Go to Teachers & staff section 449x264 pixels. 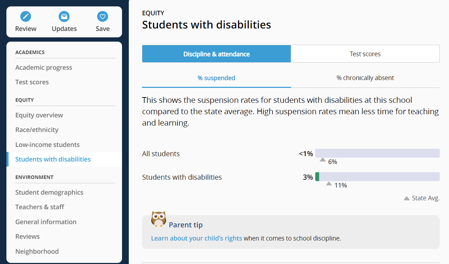(x=39, y=207)
